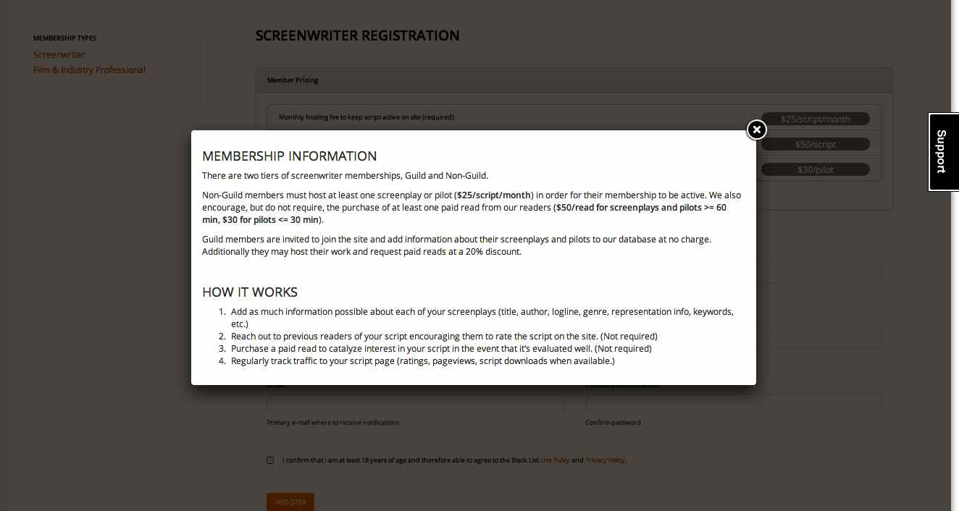Click the Membership Types sidebar heading
The height and width of the screenshot is (511, 959).
coord(64,38)
